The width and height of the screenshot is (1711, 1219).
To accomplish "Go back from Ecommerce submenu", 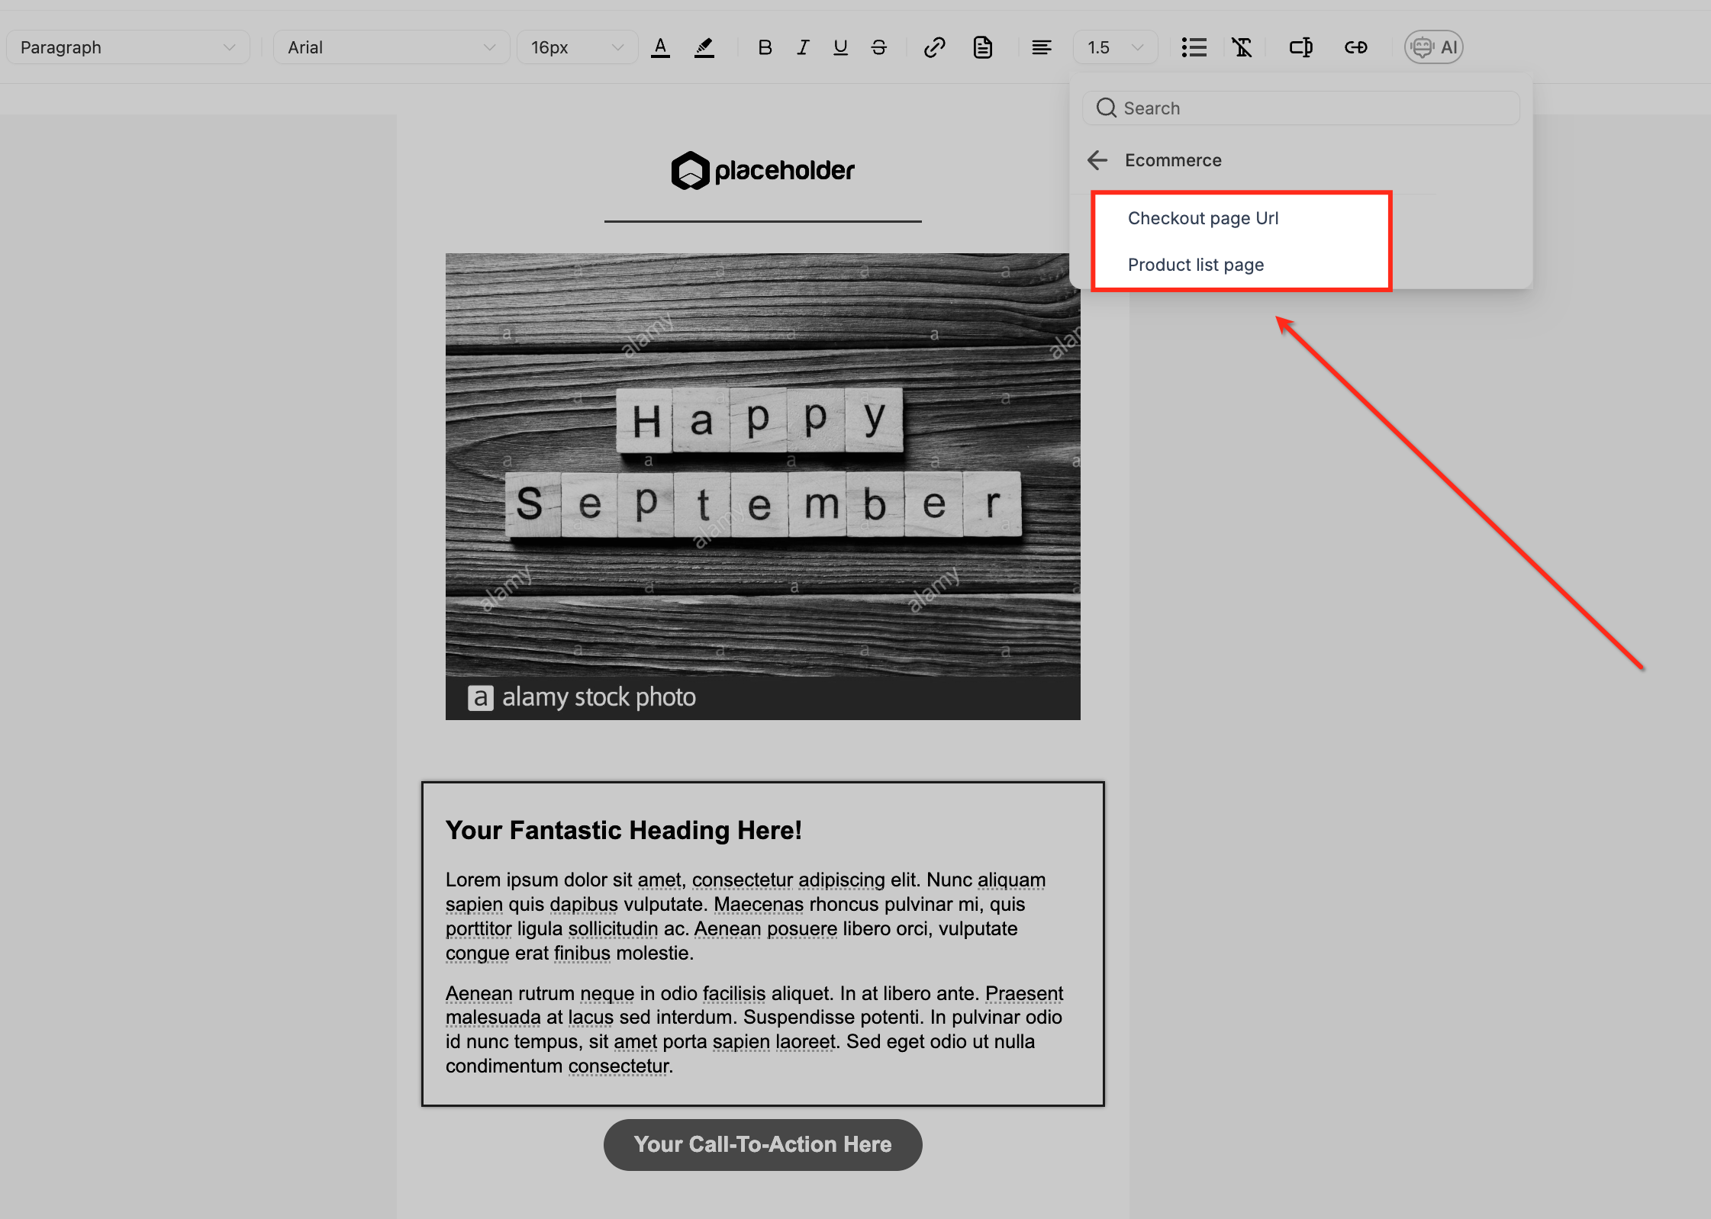I will [1097, 160].
